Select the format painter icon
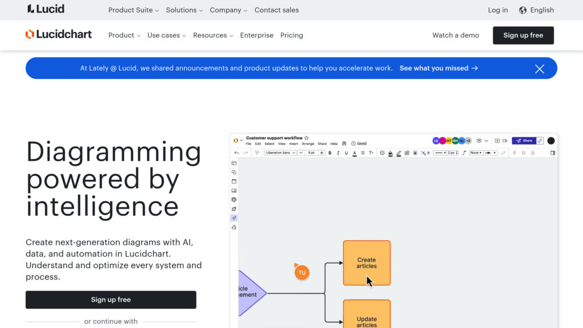The width and height of the screenshot is (583, 328). 256,153
